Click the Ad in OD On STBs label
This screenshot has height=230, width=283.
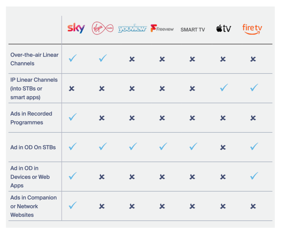(x=33, y=147)
